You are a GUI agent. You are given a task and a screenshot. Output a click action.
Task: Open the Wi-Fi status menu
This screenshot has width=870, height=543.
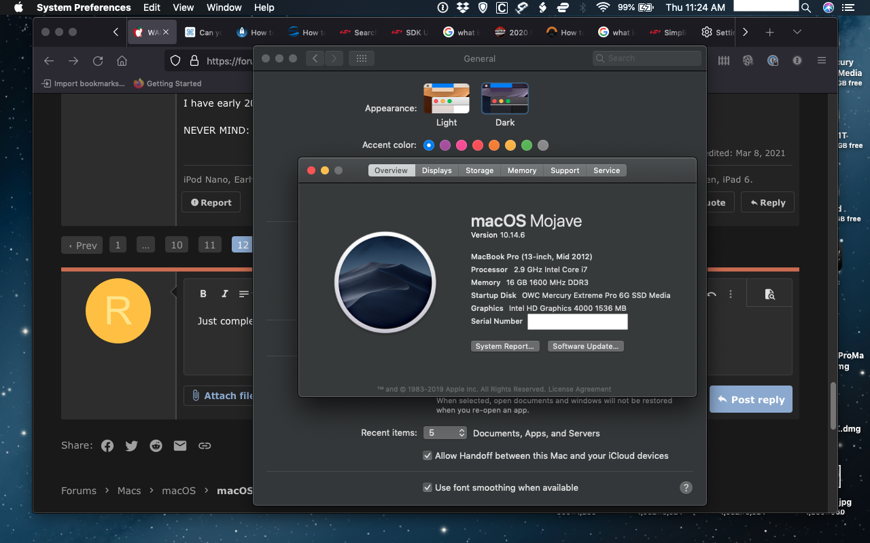point(602,7)
